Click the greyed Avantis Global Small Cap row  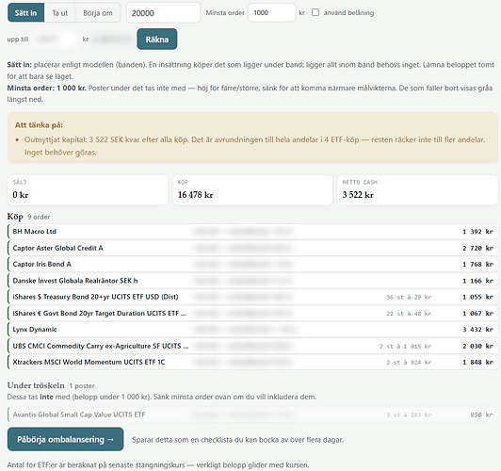click(x=252, y=414)
